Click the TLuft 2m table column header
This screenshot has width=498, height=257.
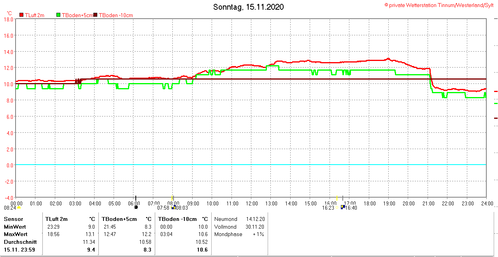pyautogui.click(x=56, y=219)
